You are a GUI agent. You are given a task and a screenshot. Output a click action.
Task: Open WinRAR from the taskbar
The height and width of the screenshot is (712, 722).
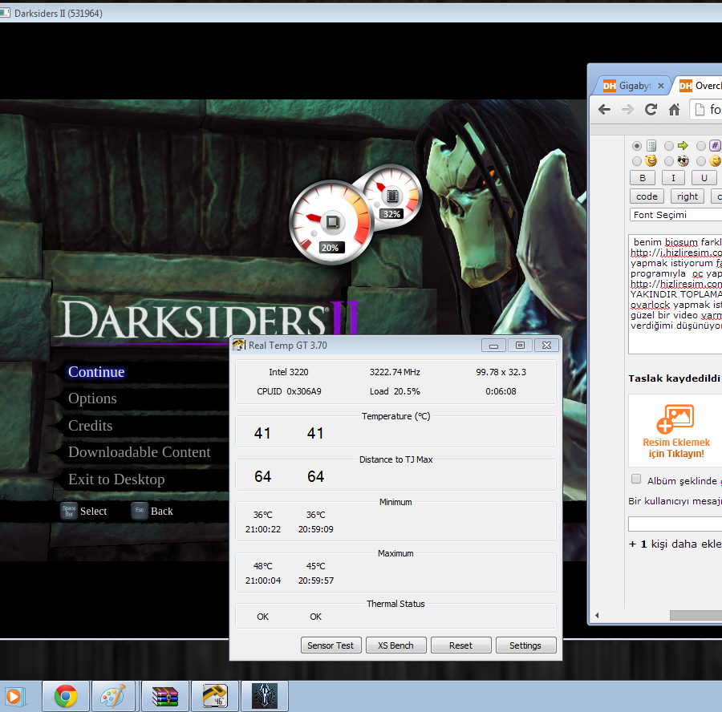(164, 696)
